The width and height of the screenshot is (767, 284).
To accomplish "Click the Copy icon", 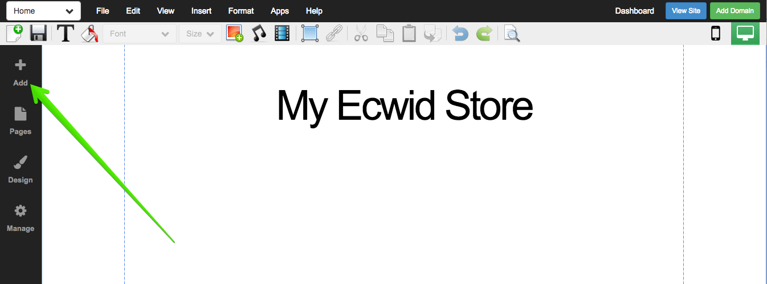I will pos(385,34).
